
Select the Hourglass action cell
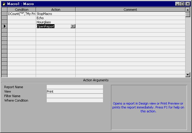click(55, 22)
